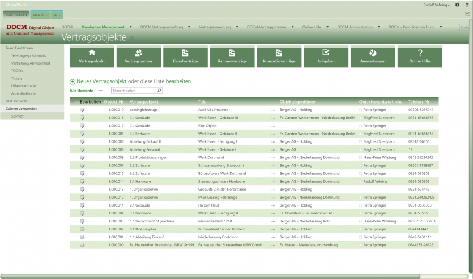The width and height of the screenshot is (473, 279).
Task: Expand the DOCM - Produktentwicklung dropdown arrow
Action: (x=441, y=27)
